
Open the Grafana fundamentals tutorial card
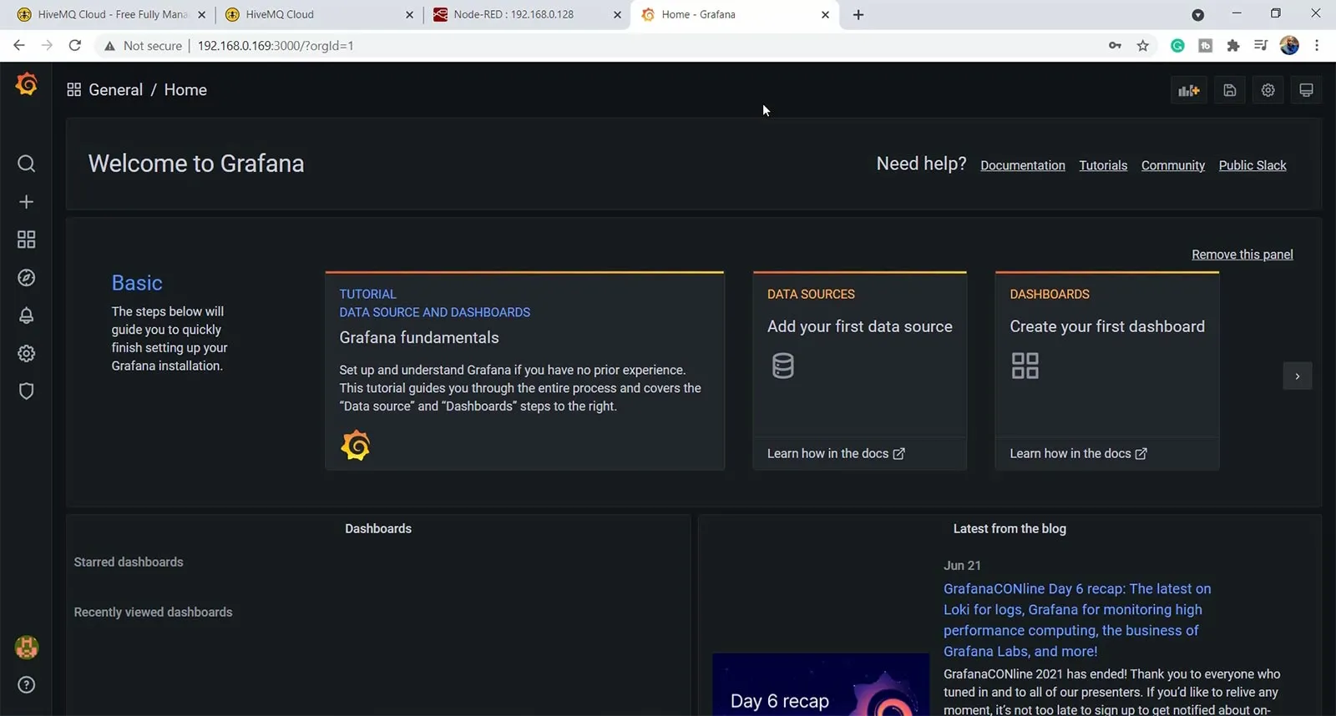click(x=525, y=371)
